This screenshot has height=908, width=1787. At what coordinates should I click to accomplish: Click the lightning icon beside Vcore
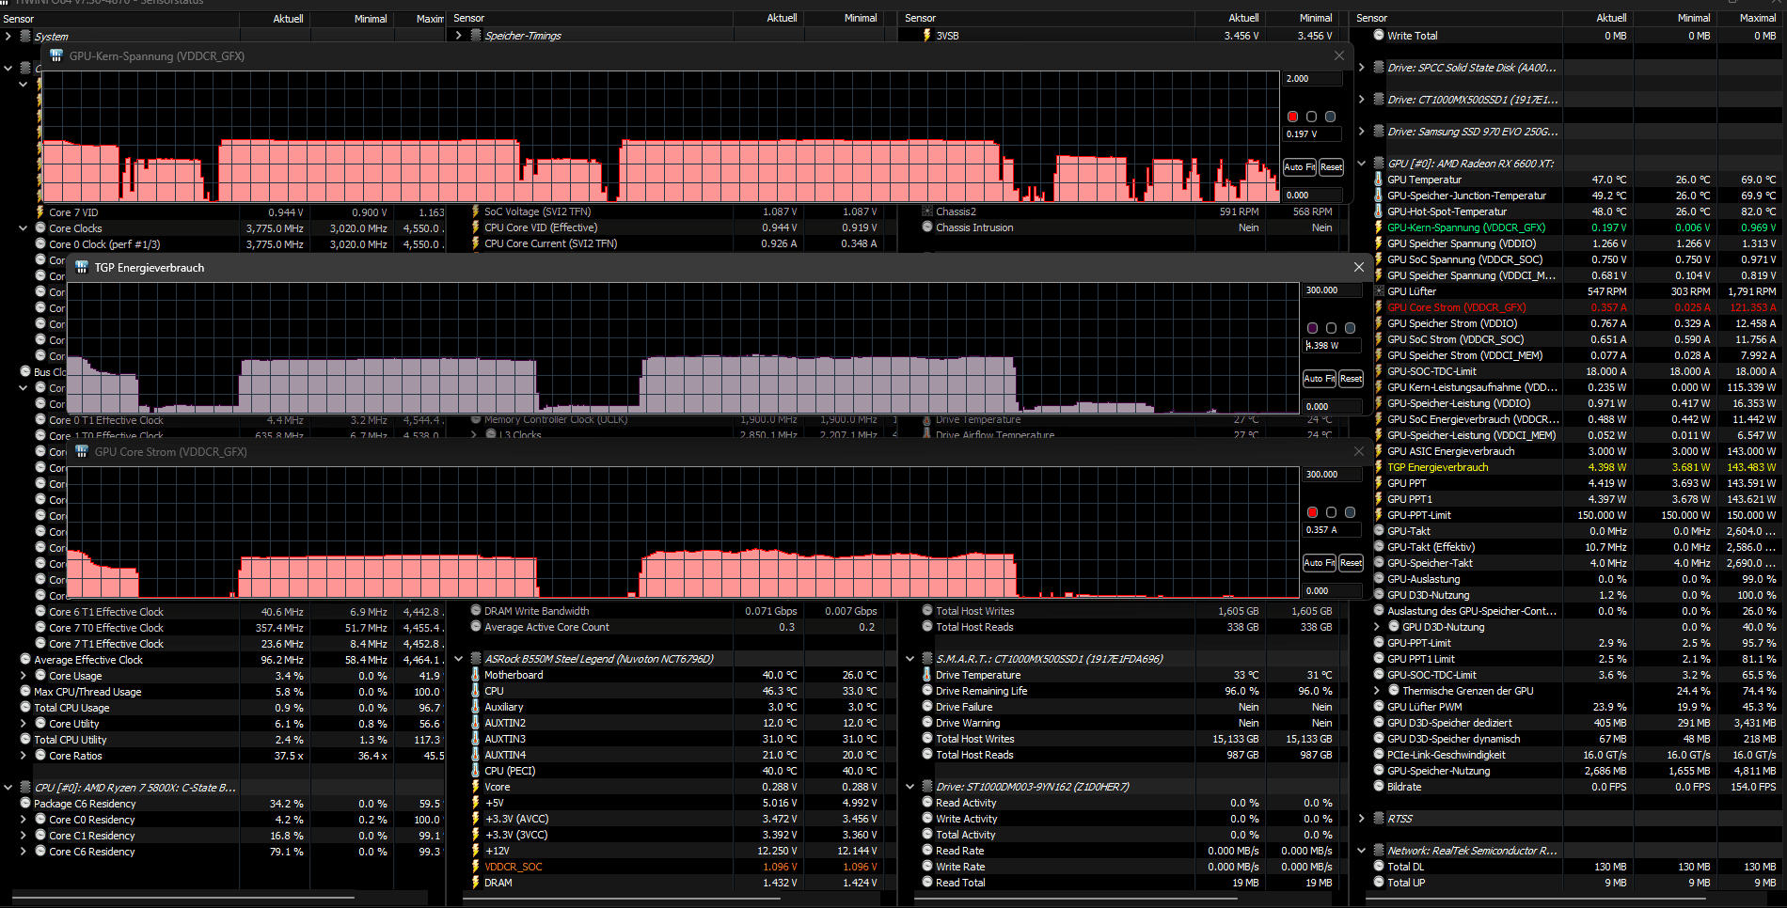[x=476, y=787]
